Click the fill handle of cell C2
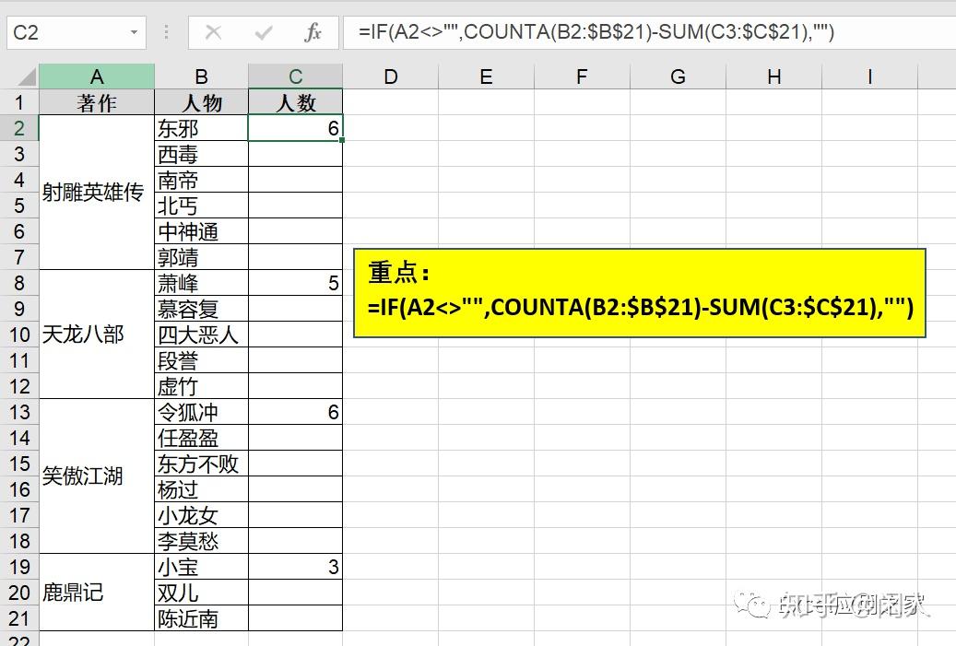The height and width of the screenshot is (646, 956). [342, 140]
